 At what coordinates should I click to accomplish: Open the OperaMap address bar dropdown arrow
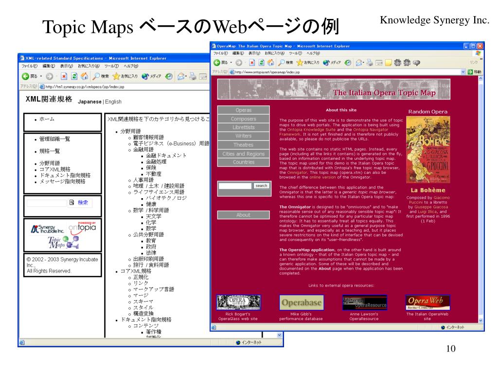463,72
